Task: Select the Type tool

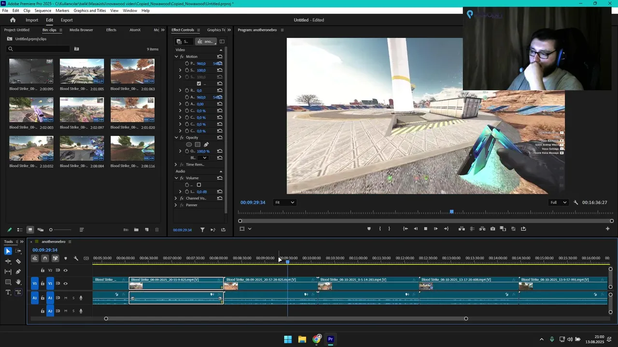Action: tap(8, 292)
